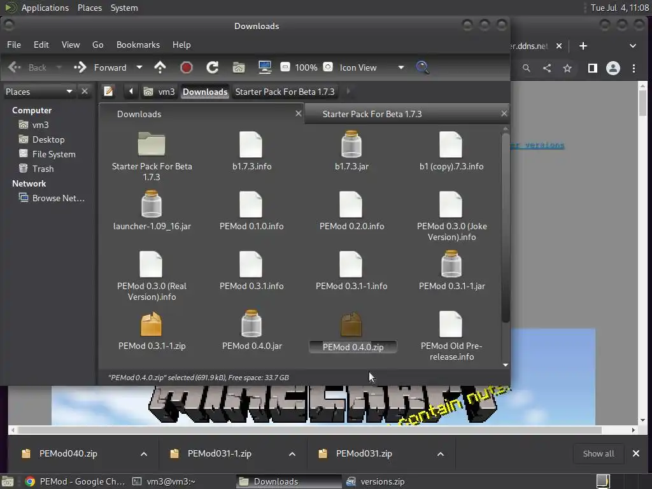Close the Downloads tab
Image resolution: width=652 pixels, height=489 pixels.
[298, 113]
